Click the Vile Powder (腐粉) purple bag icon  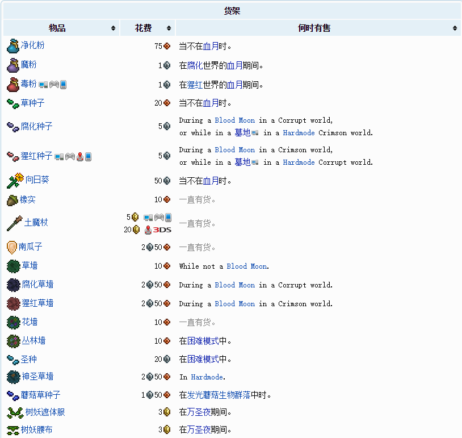click(13, 65)
